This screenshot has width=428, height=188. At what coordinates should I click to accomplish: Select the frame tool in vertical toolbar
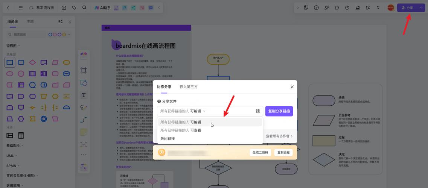coord(84,70)
